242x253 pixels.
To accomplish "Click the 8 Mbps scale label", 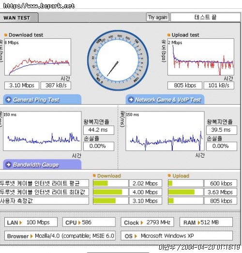I will click(12, 43).
